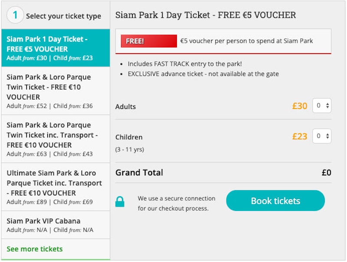The height and width of the screenshot is (262, 347).
Task: Click the step 1 circle badge
Action: [15, 16]
